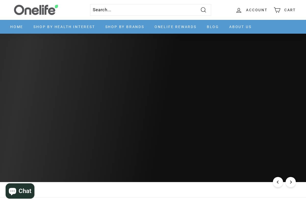Image resolution: width=306 pixels, height=204 pixels.
Task: Visit the ABOUT US page
Action: [240, 27]
